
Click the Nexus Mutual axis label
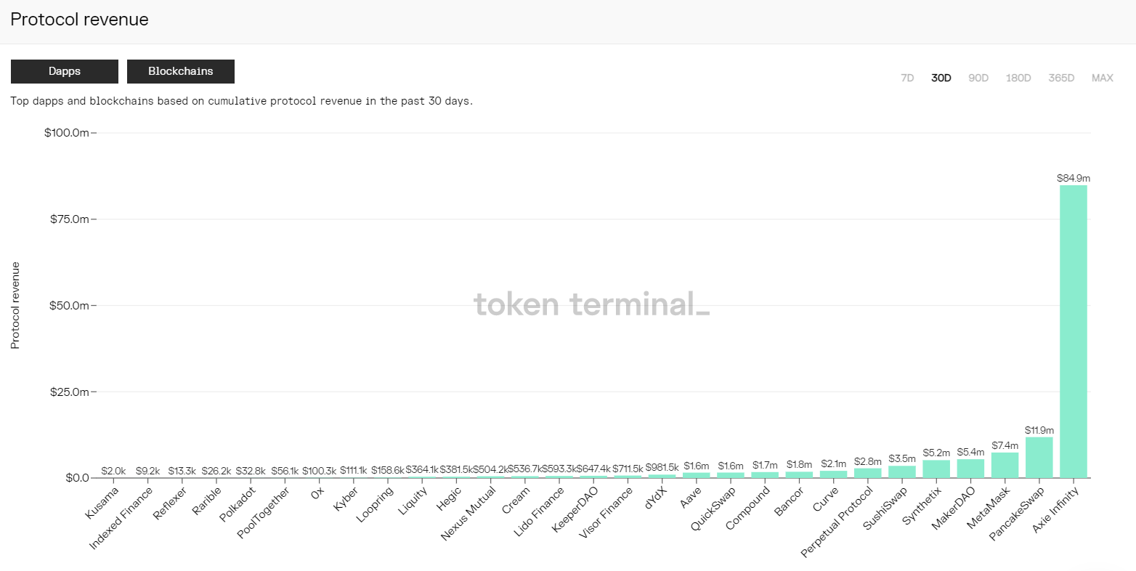click(468, 514)
